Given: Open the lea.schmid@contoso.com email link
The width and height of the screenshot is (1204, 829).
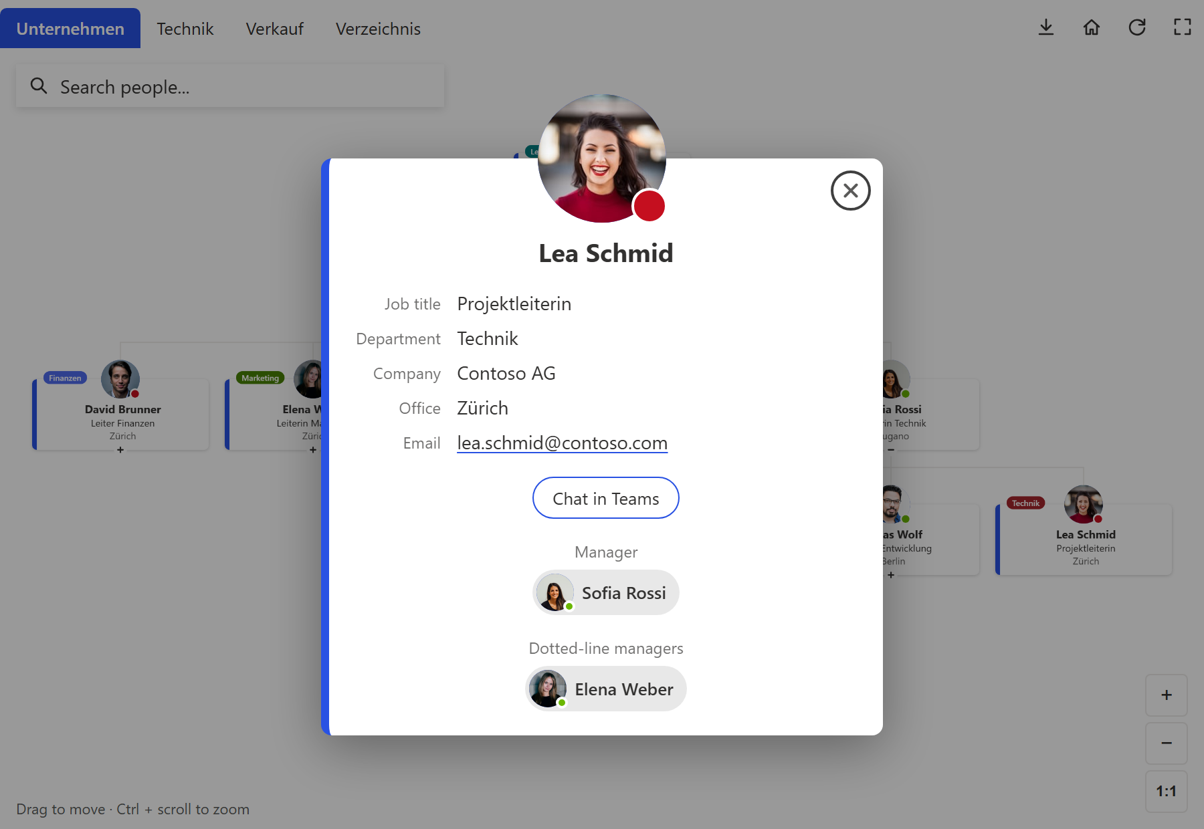Looking at the screenshot, I should click(562, 443).
